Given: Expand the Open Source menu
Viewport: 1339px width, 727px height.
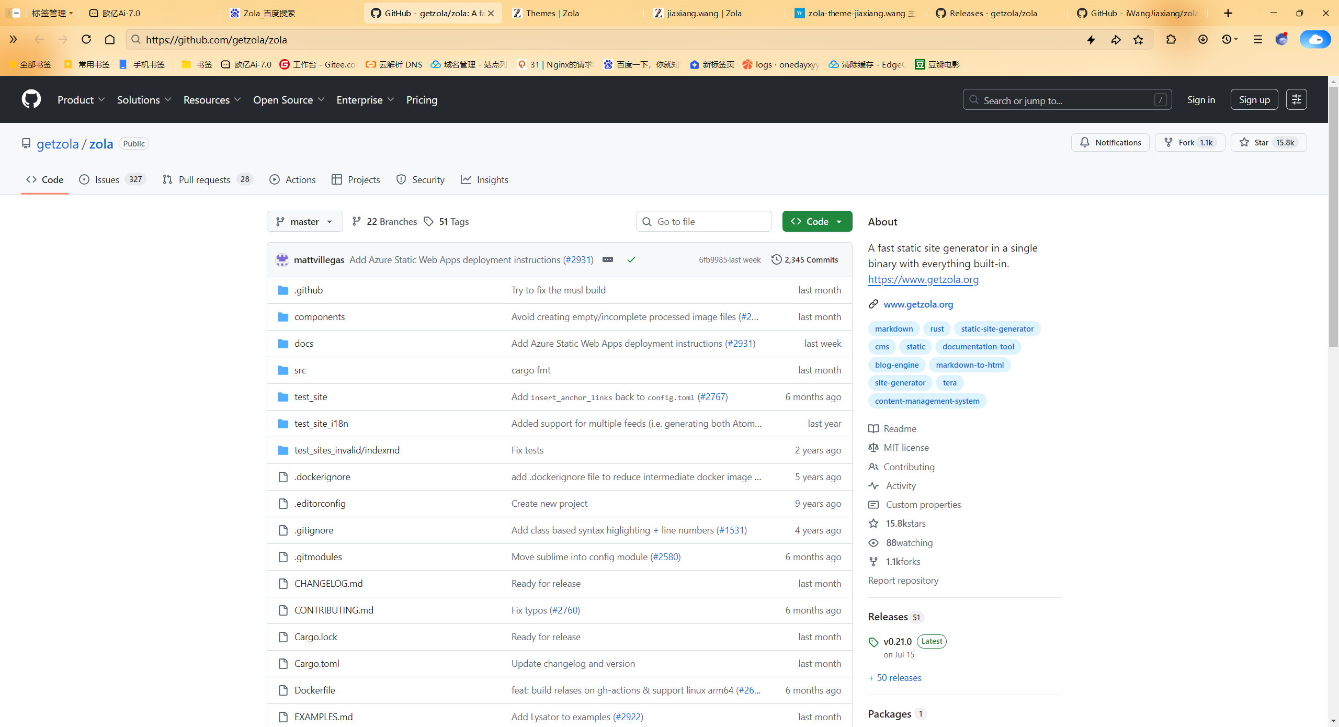Looking at the screenshot, I should [x=289, y=100].
